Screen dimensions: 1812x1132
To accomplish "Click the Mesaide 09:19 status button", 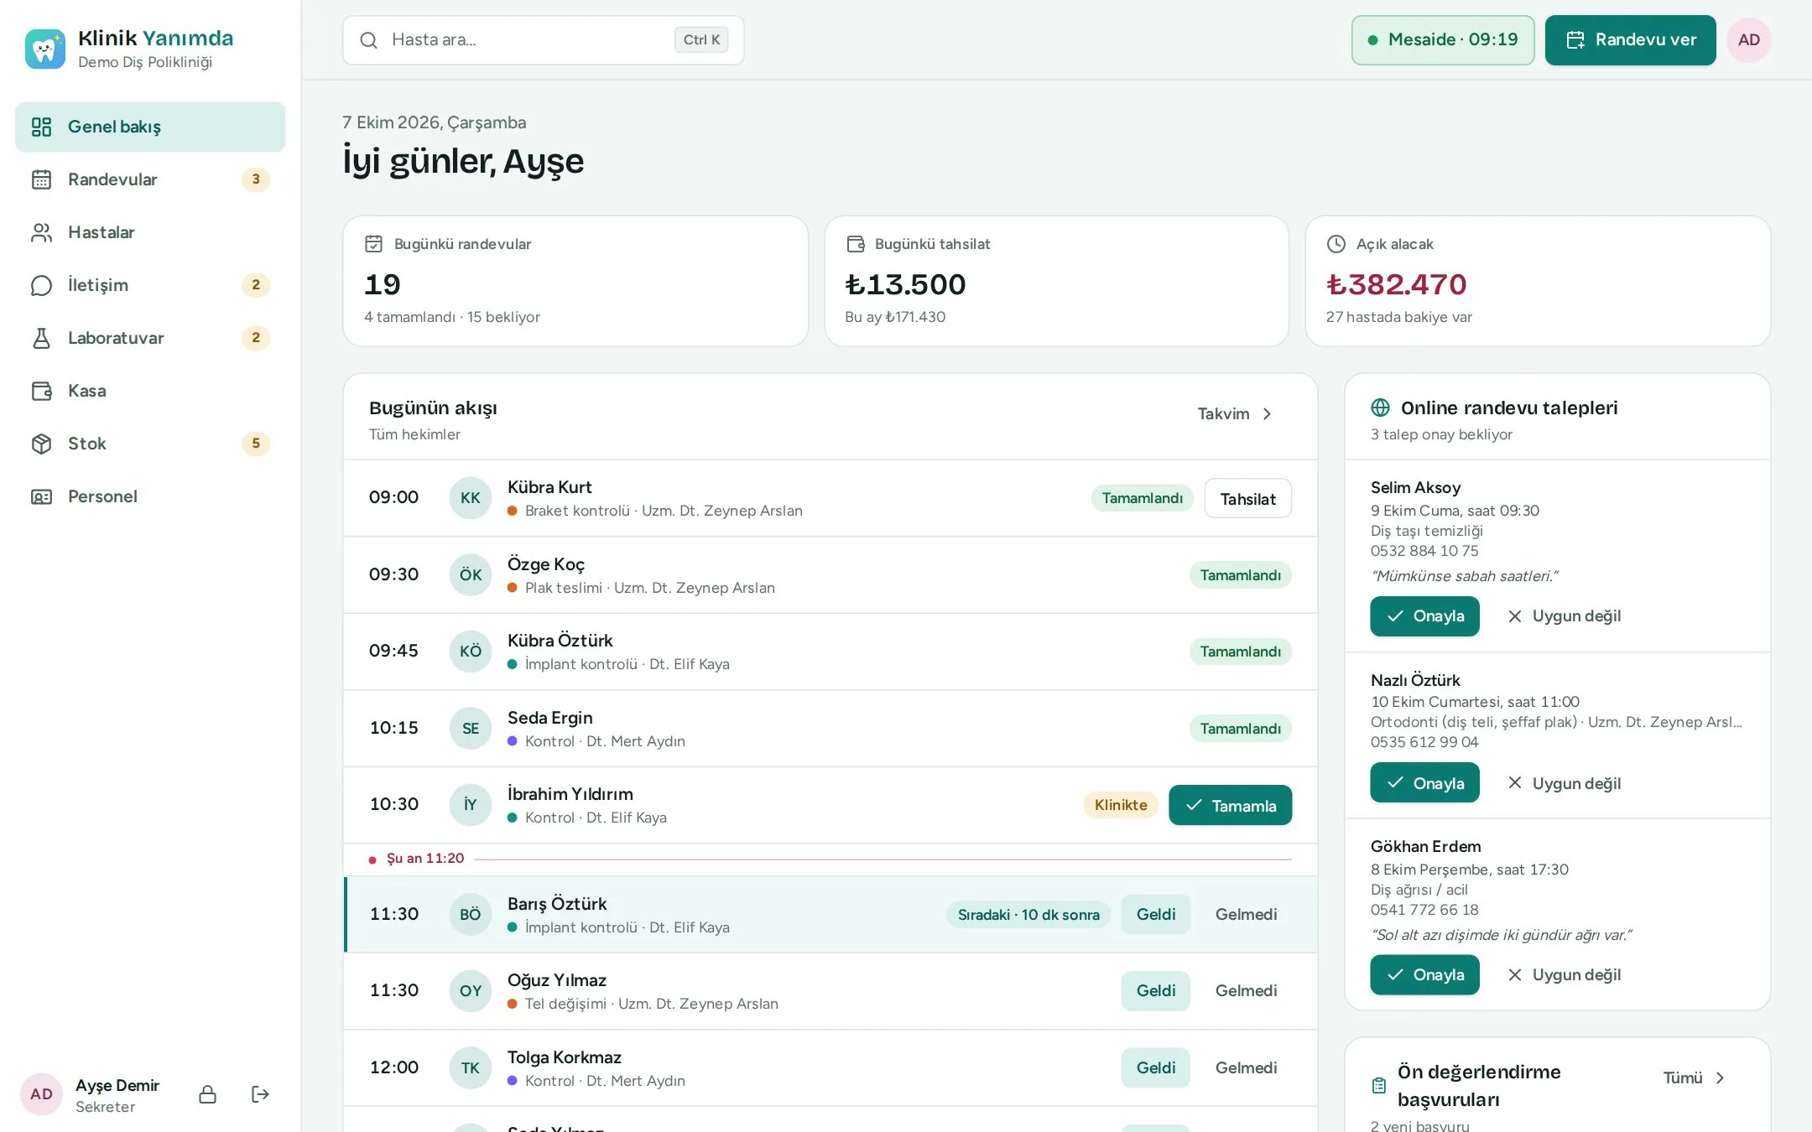I will tap(1443, 40).
